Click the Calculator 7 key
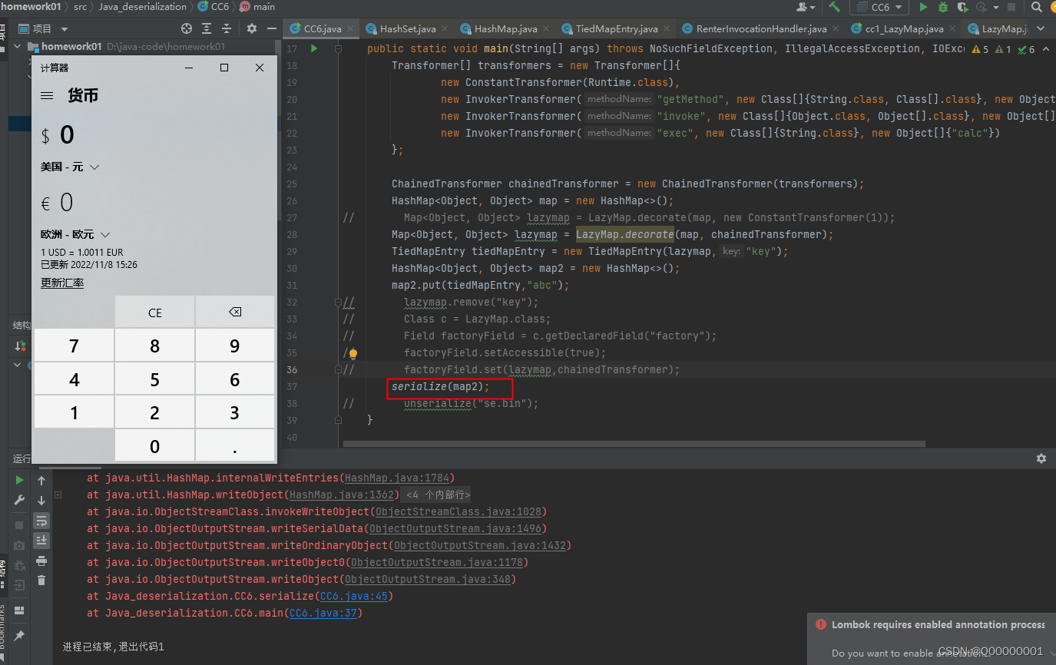 (x=74, y=346)
